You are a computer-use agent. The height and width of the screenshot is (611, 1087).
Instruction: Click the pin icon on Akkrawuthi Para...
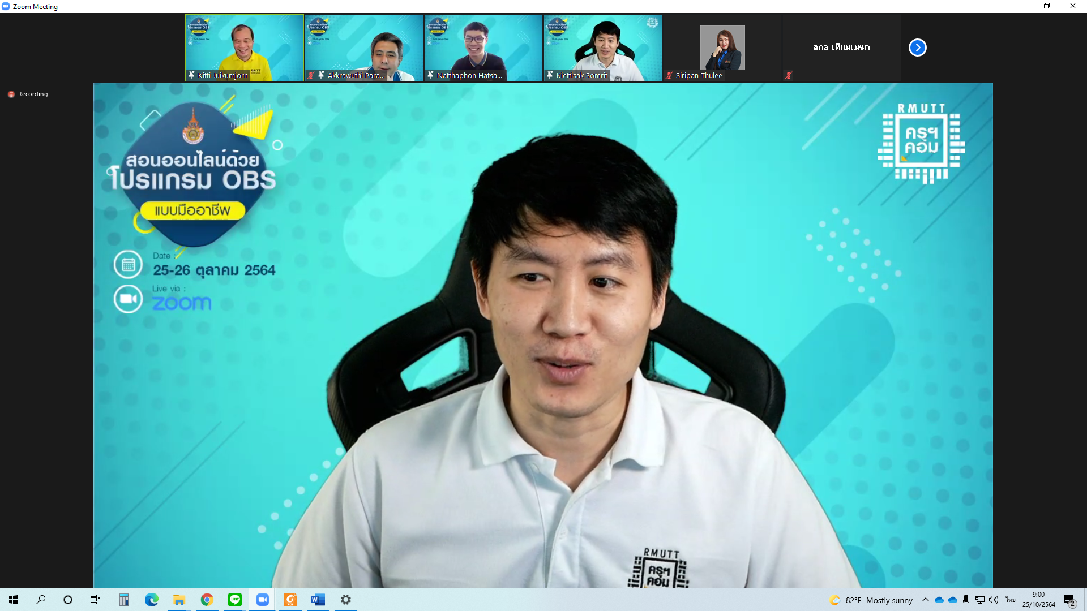click(x=321, y=75)
